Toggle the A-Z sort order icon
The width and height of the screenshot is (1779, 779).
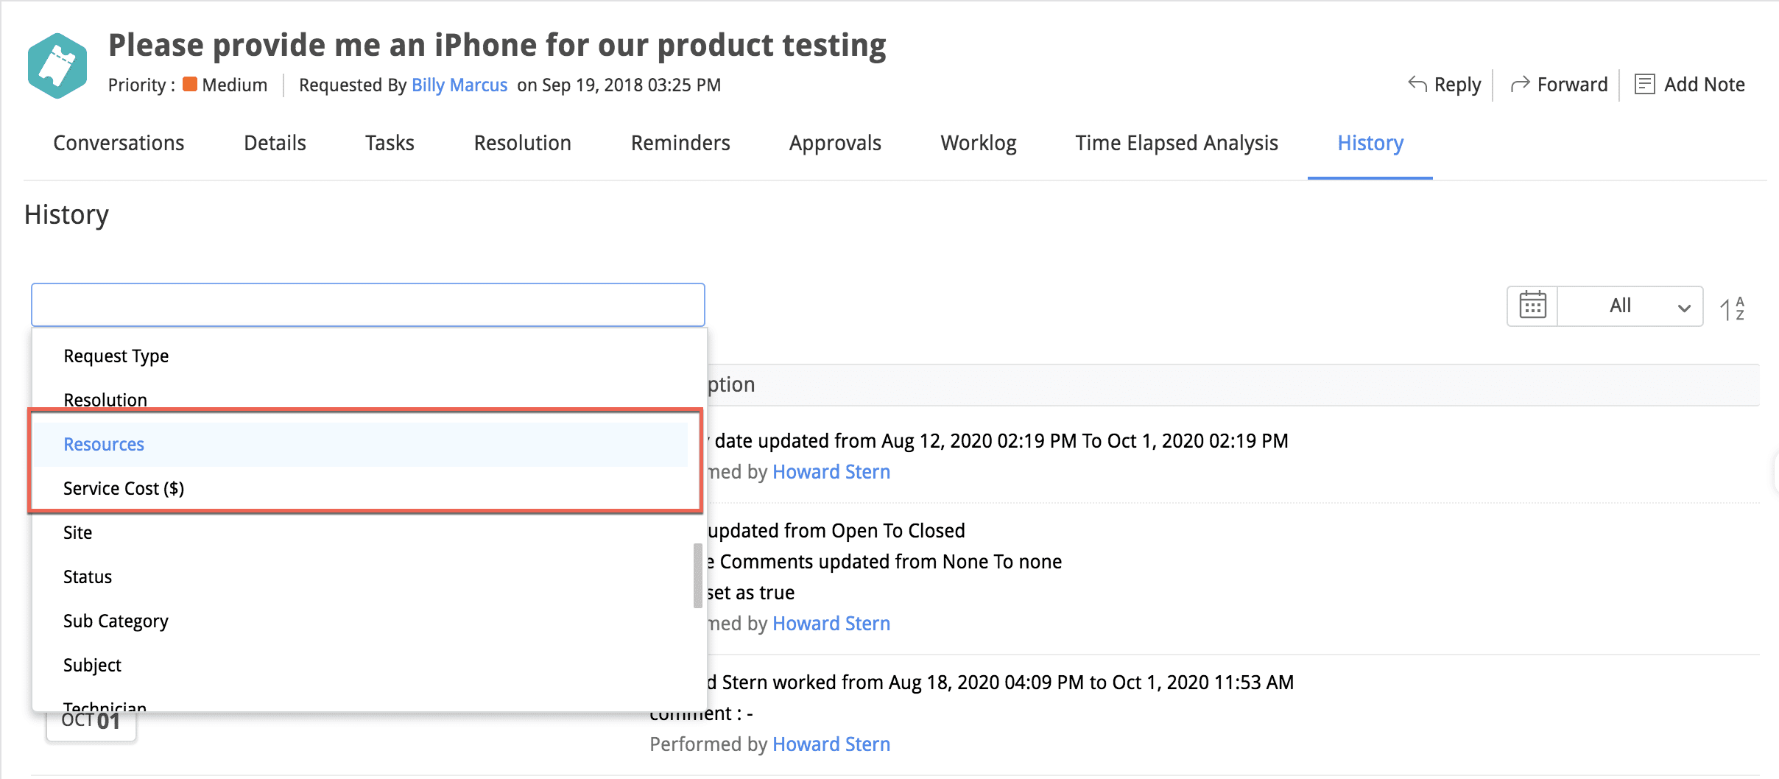coord(1732,309)
